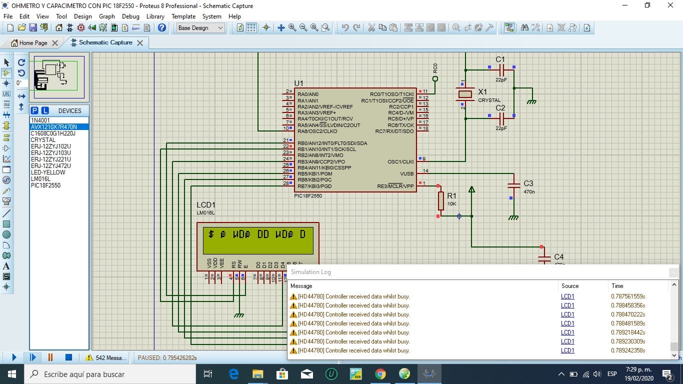
Task: Open the Generator Mode tool
Action: (6, 180)
